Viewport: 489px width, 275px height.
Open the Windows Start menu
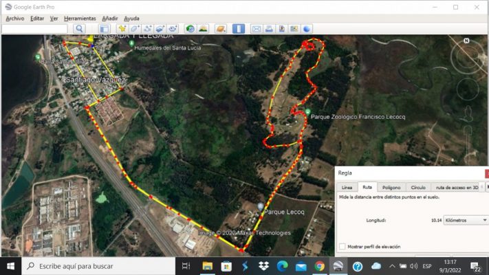click(10, 266)
